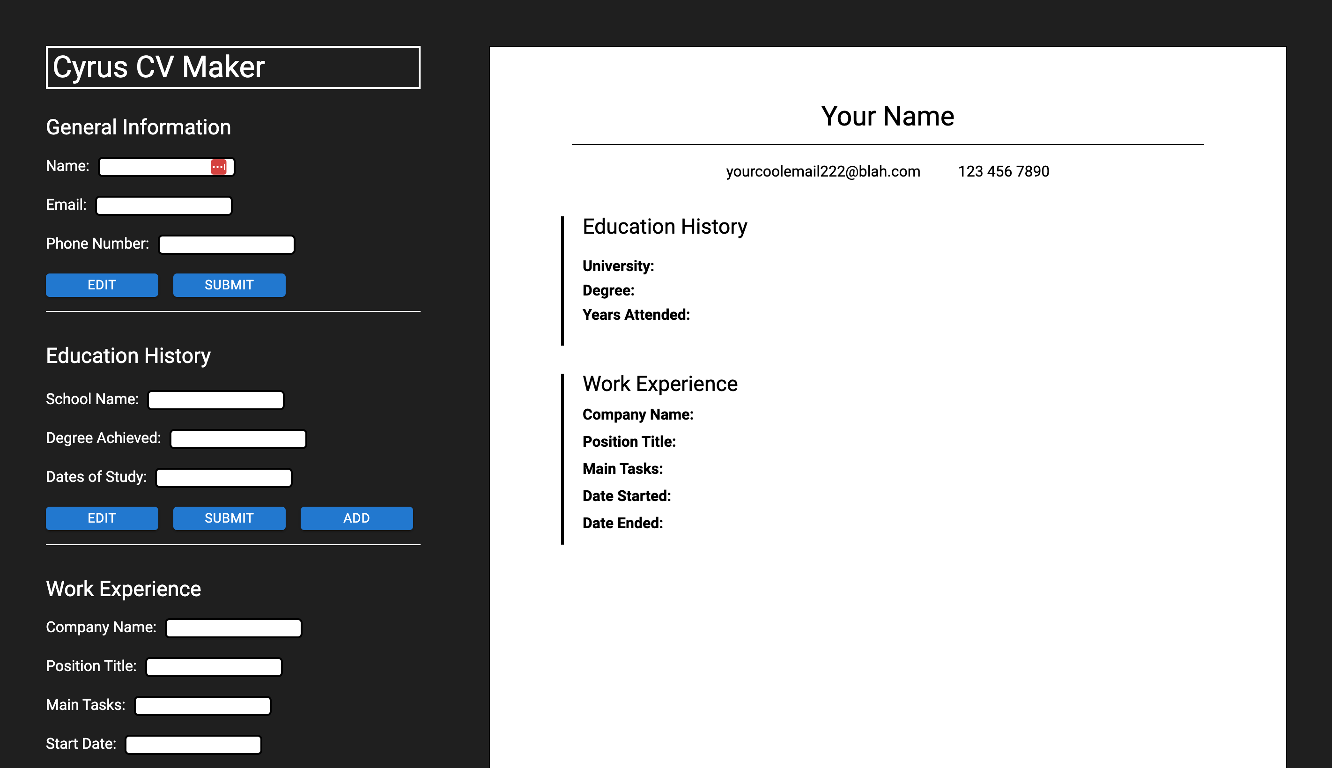Viewport: 1332px width, 768px height.
Task: Click the Degree Achieved input field
Action: pyautogui.click(x=237, y=438)
